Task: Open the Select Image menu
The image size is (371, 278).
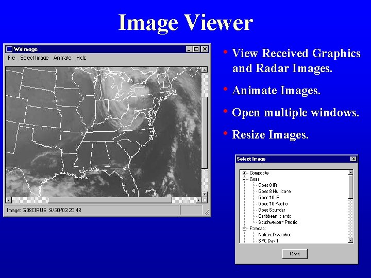Action: (35, 58)
